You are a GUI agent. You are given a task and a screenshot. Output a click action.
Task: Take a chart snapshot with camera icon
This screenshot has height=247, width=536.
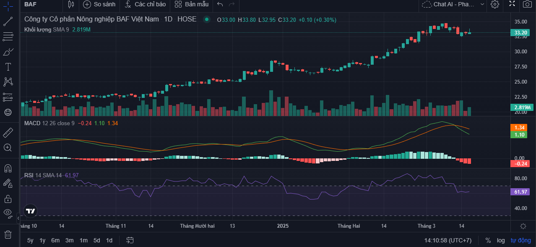[527, 4]
